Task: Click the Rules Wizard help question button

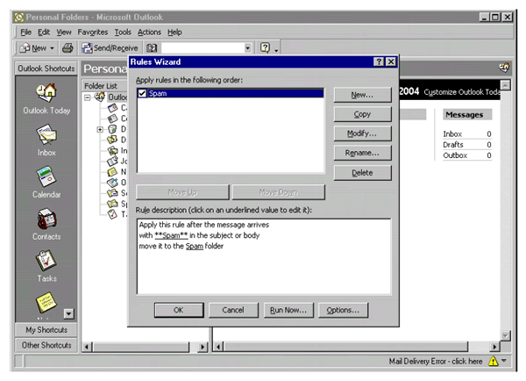Action: pos(379,61)
